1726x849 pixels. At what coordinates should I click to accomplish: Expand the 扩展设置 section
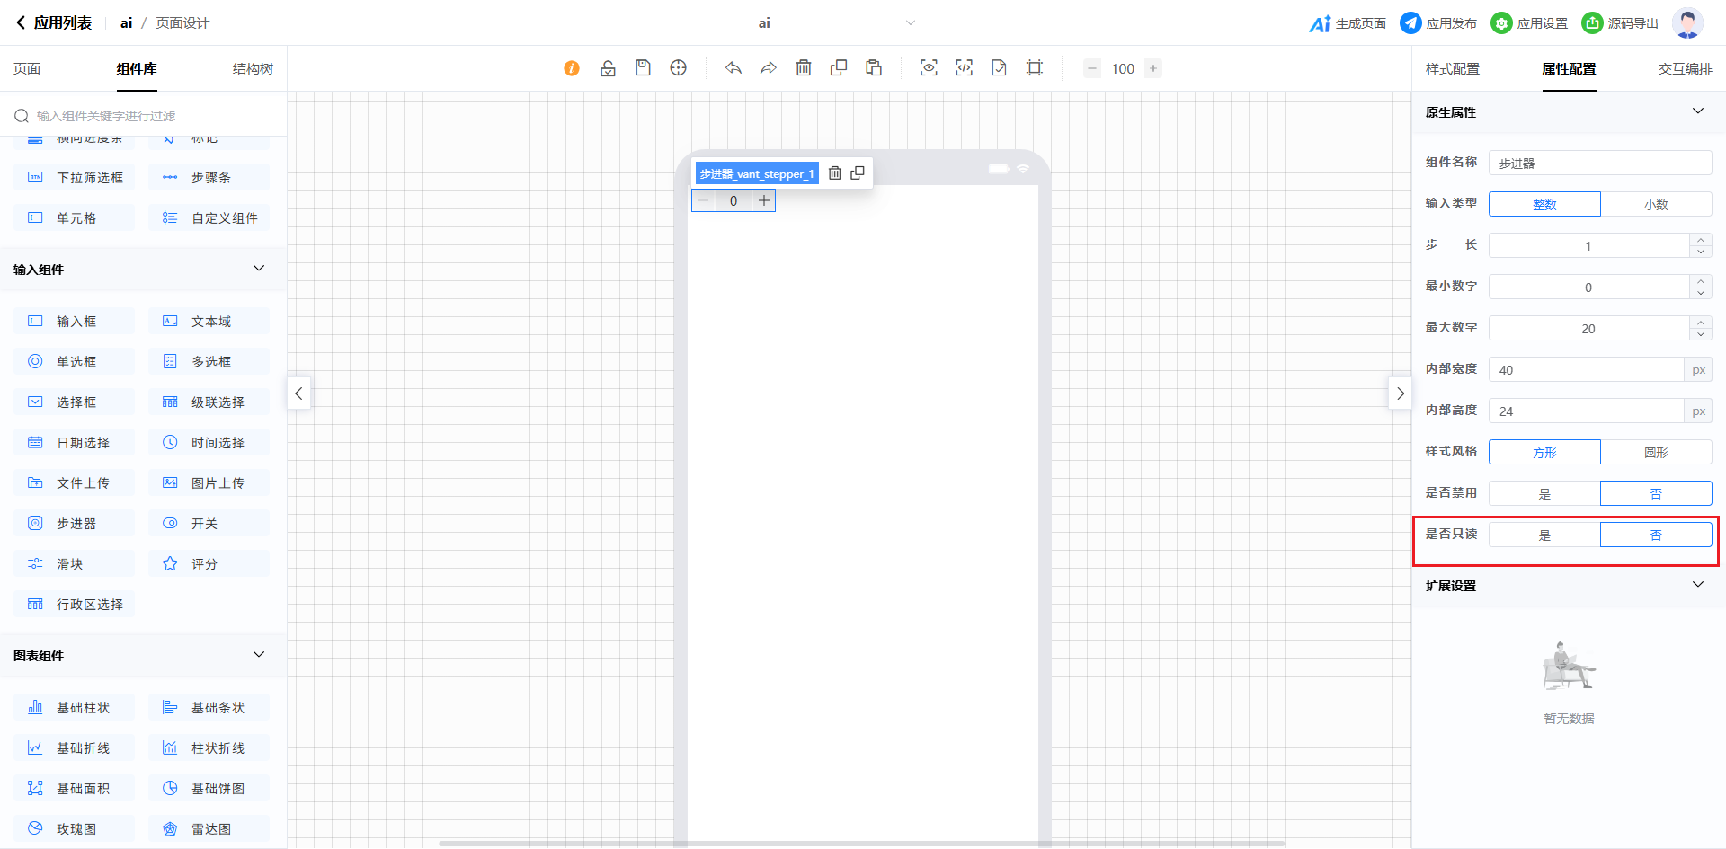(x=1697, y=585)
